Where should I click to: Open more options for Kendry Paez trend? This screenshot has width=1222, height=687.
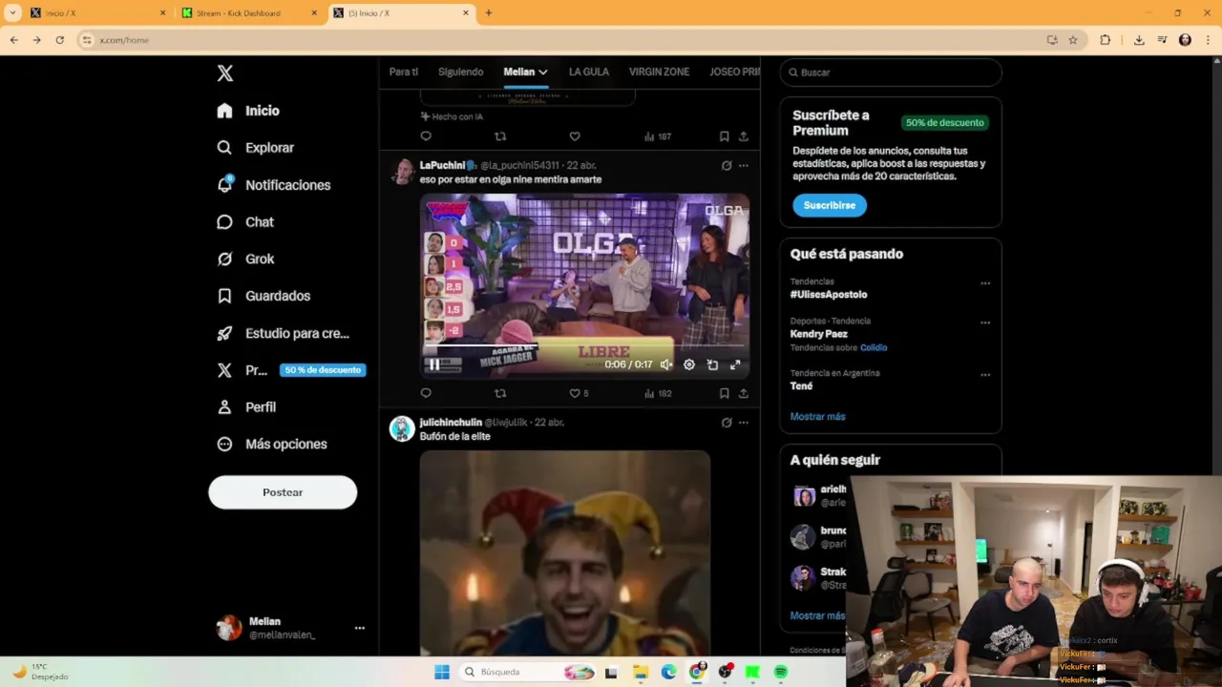pyautogui.click(x=985, y=323)
